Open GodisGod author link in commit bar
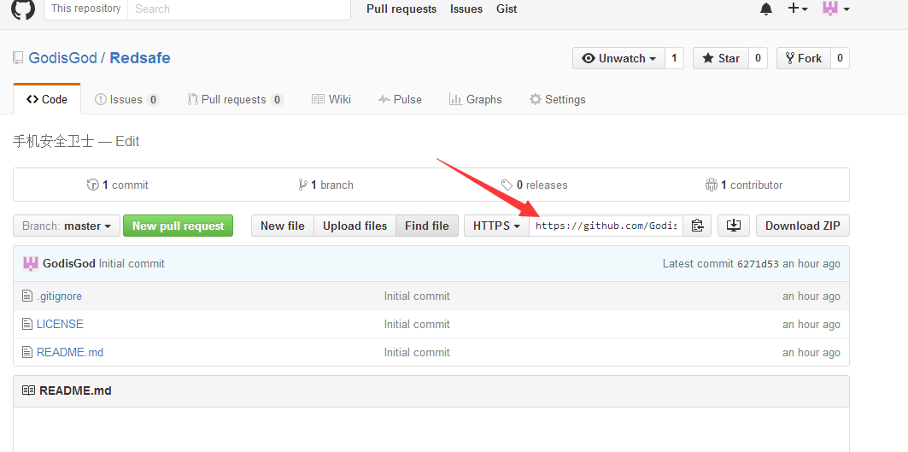This screenshot has height=452, width=908. coord(69,264)
